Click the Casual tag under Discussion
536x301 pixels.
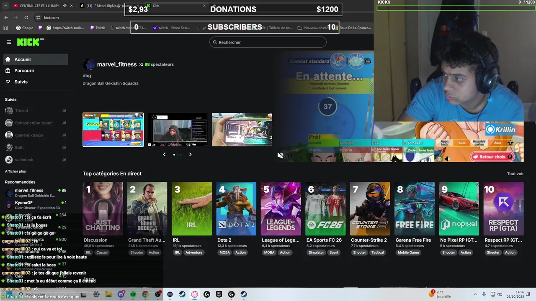pos(102,253)
